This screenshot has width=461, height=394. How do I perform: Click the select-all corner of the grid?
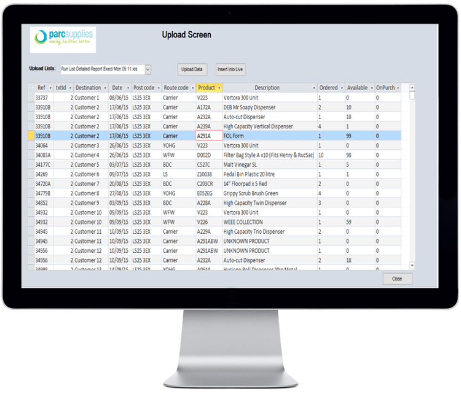[31, 88]
